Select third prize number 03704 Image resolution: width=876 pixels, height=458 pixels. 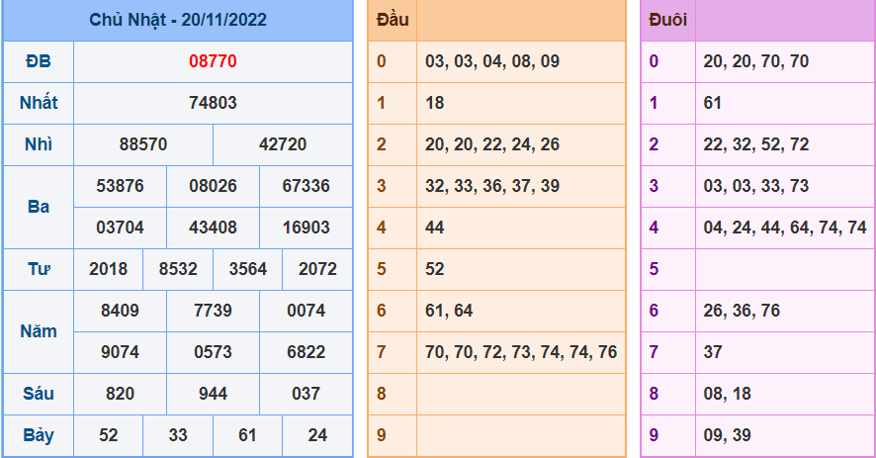coord(120,228)
